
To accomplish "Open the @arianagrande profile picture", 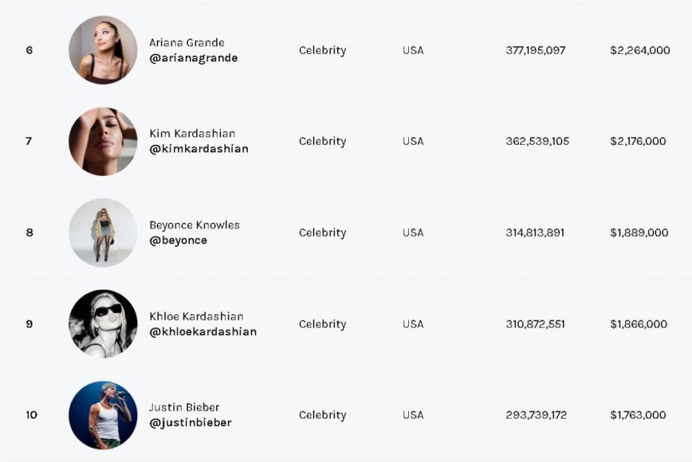I will pyautogui.click(x=103, y=50).
